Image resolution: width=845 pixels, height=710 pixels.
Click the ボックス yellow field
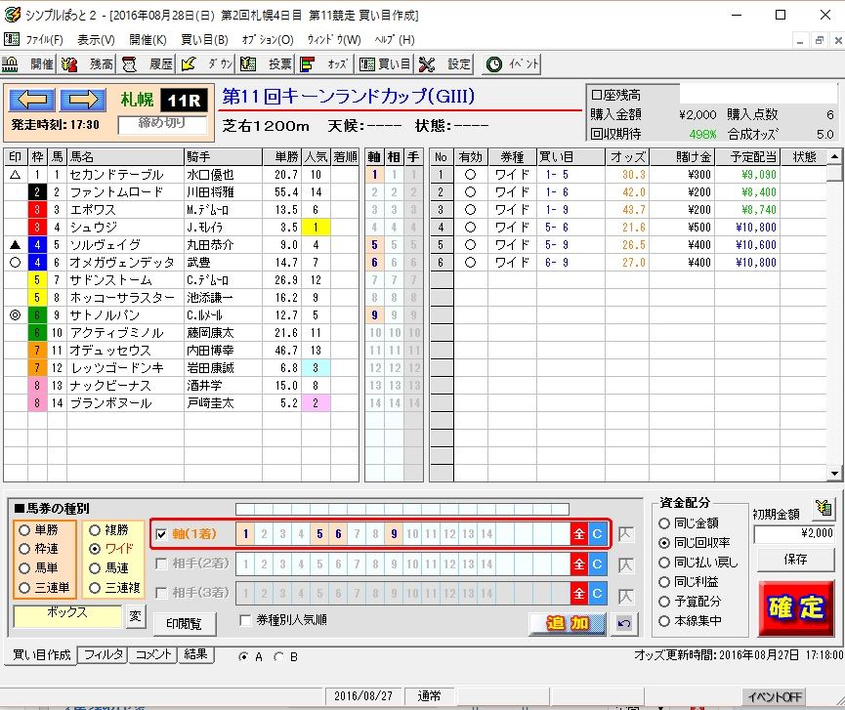(x=67, y=615)
